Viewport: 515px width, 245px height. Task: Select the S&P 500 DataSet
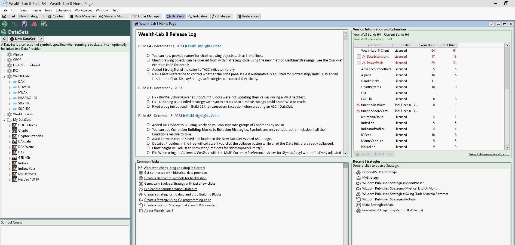click(24, 109)
